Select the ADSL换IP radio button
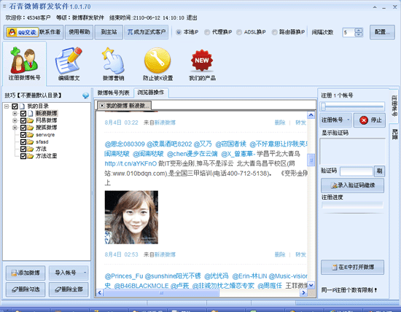The height and width of the screenshot is (312, 401). coord(239,32)
